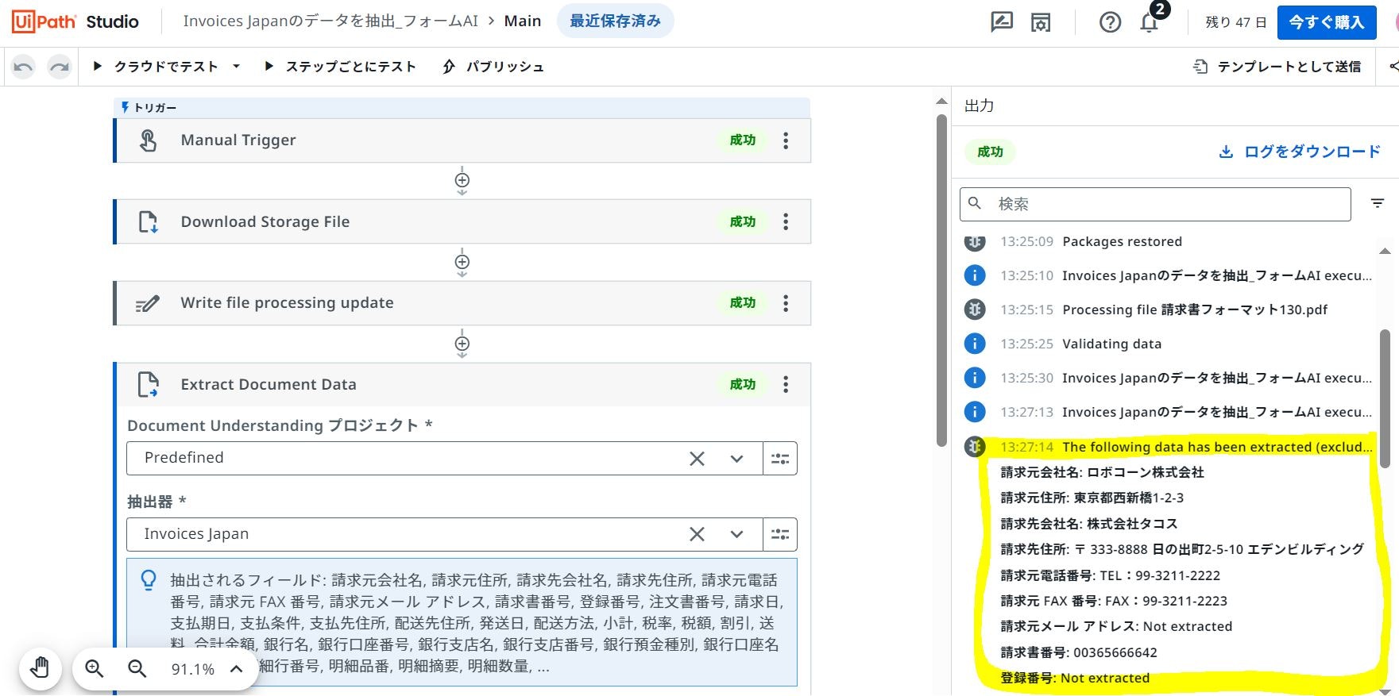Add activity below Write file processing update
Image resolution: width=1399 pixels, height=696 pixels.
click(462, 344)
